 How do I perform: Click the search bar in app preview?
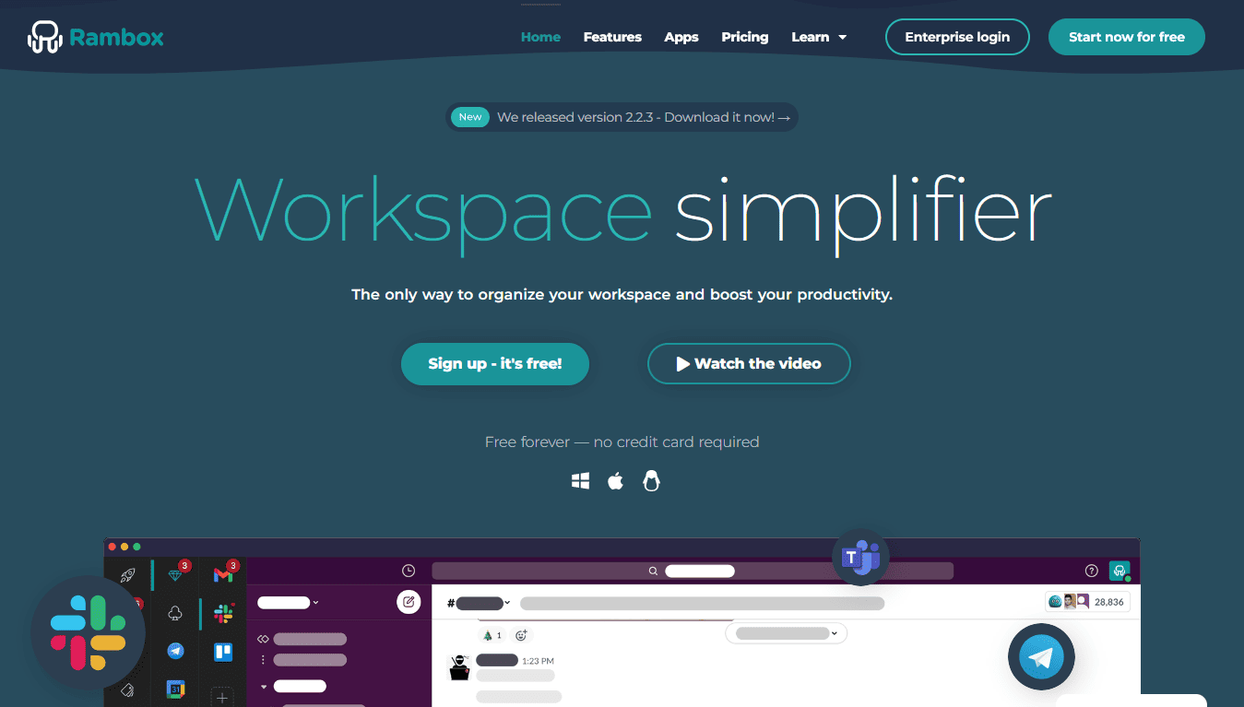click(x=693, y=571)
